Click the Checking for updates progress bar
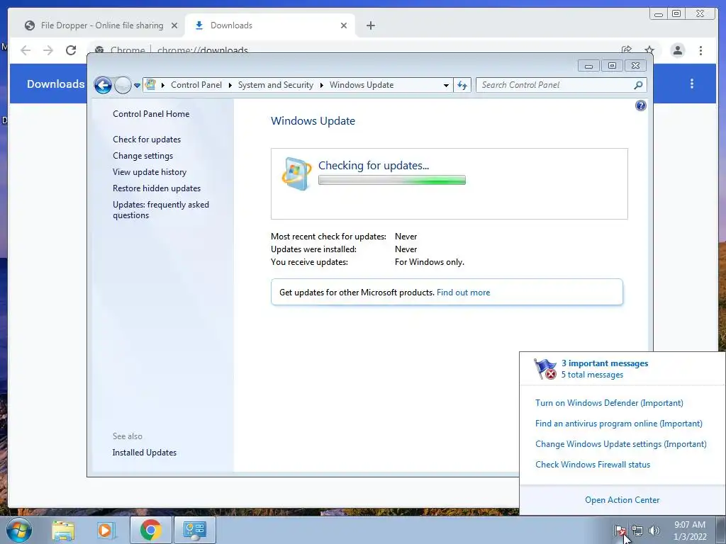 point(391,181)
